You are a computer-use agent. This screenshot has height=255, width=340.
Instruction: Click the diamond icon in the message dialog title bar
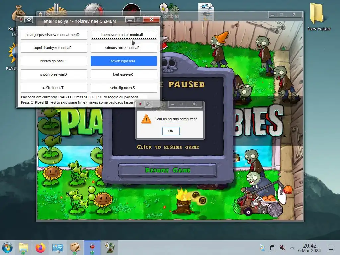point(148,104)
